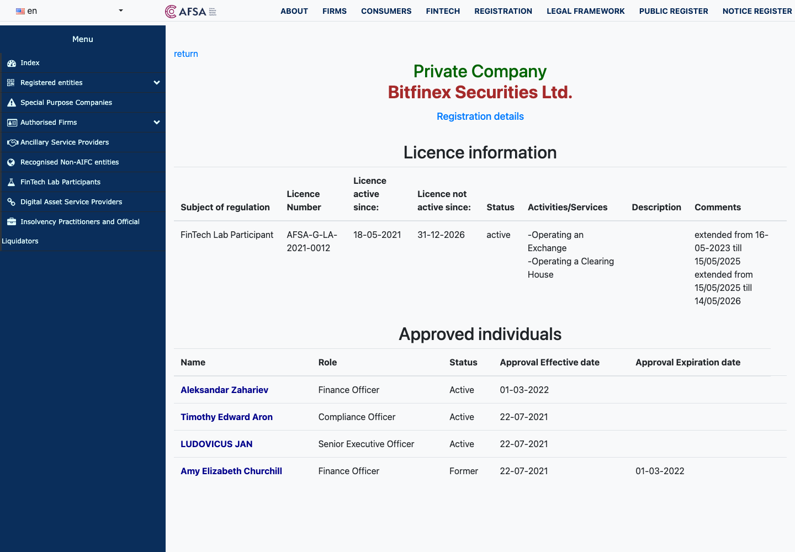The height and width of the screenshot is (552, 795).
Task: Open the ABOUT menu
Action: 294,11
